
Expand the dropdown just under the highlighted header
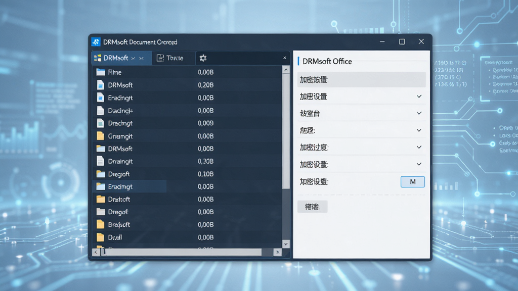tap(419, 96)
